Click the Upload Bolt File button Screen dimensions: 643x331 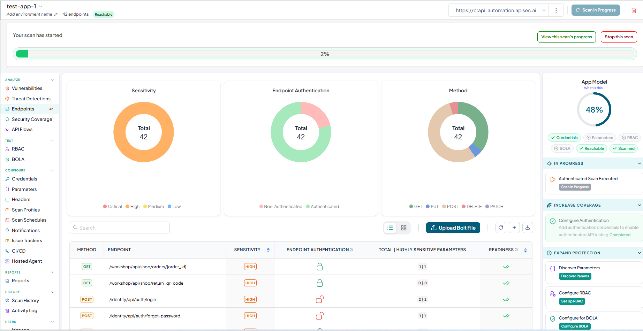click(x=453, y=228)
